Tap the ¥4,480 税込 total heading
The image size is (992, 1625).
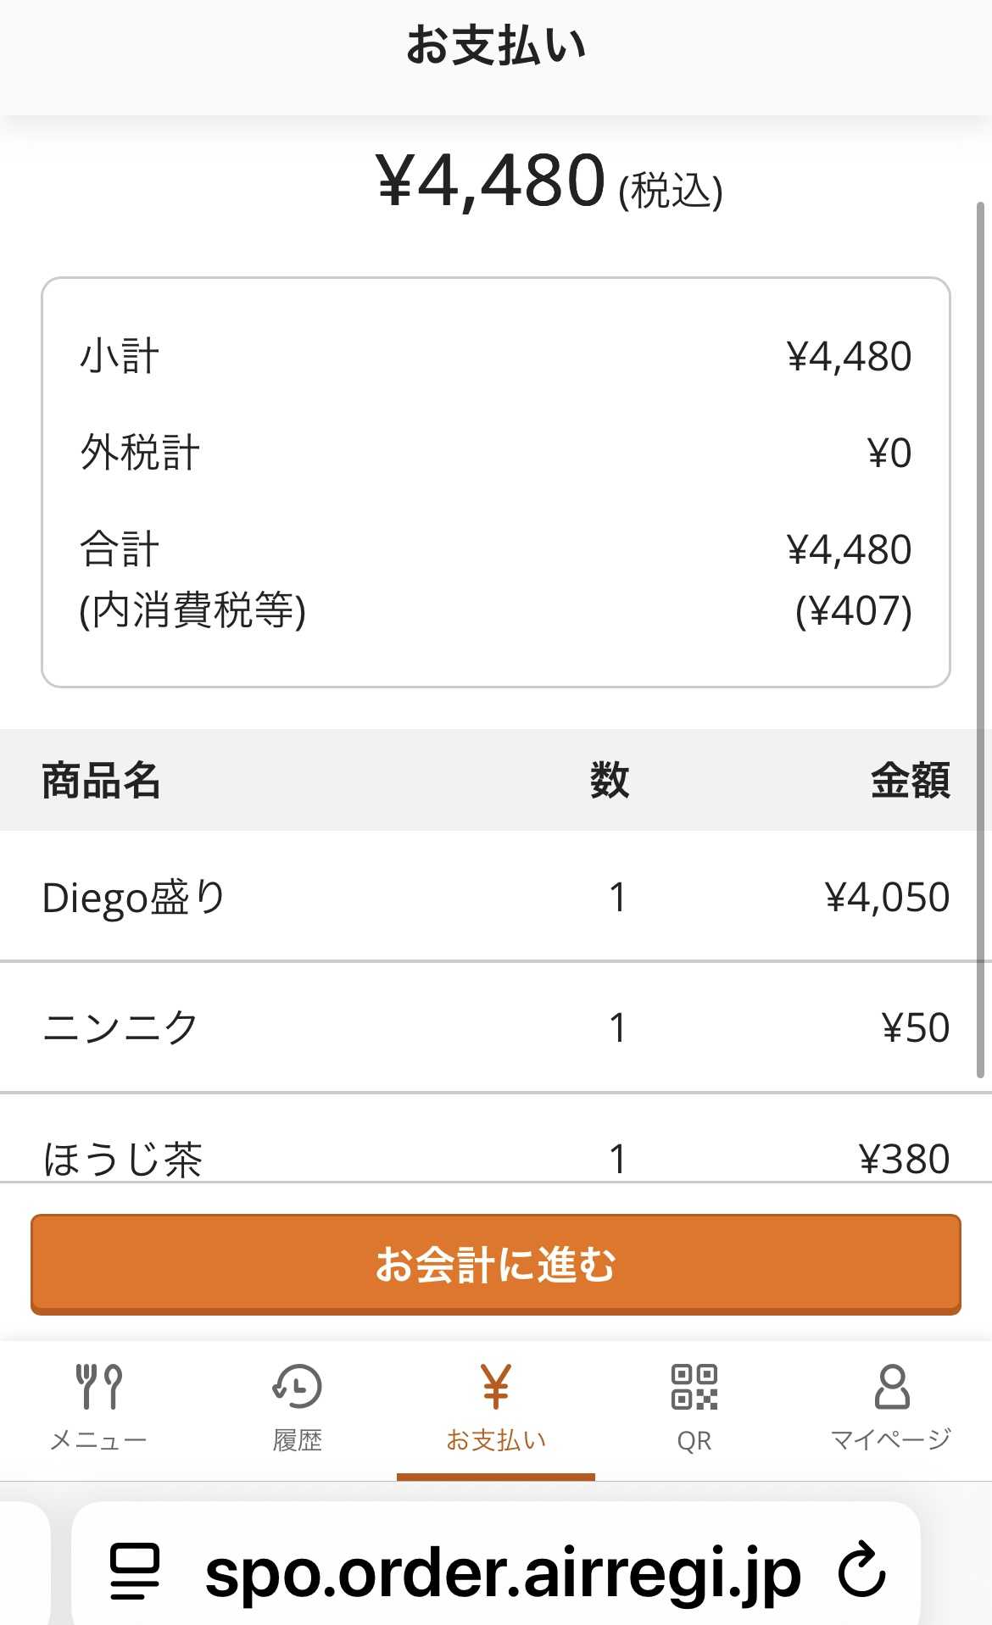click(x=549, y=181)
